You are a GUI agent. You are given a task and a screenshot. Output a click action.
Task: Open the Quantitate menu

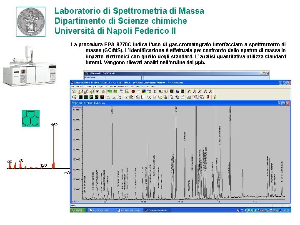[123, 87]
